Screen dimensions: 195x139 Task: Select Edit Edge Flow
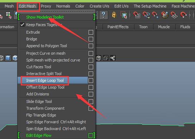pyautogui.click(x=39, y=135)
